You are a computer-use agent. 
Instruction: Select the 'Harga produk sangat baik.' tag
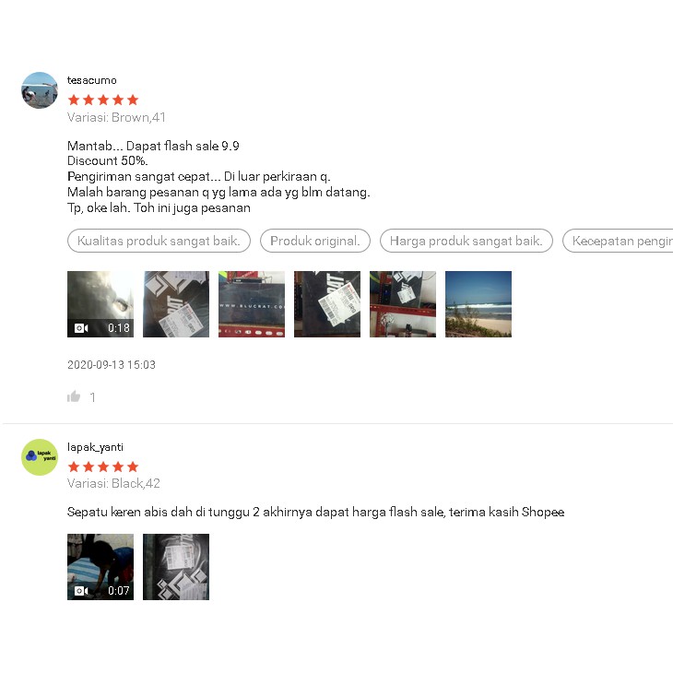coord(466,241)
